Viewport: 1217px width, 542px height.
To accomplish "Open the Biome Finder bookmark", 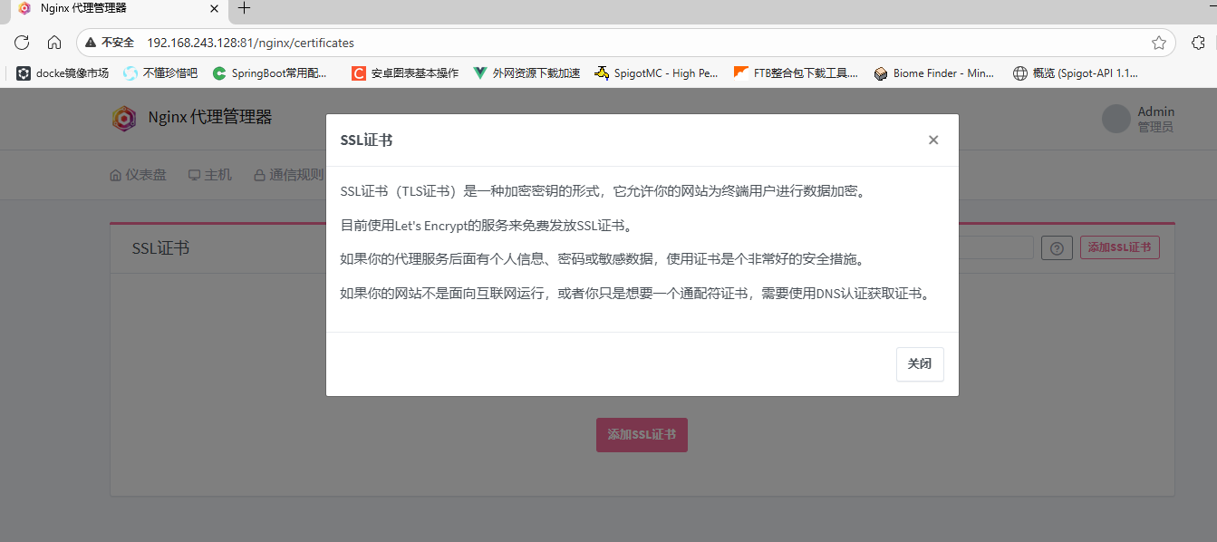I will (933, 73).
